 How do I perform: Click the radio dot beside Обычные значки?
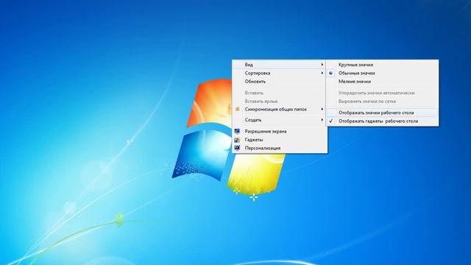[330, 73]
